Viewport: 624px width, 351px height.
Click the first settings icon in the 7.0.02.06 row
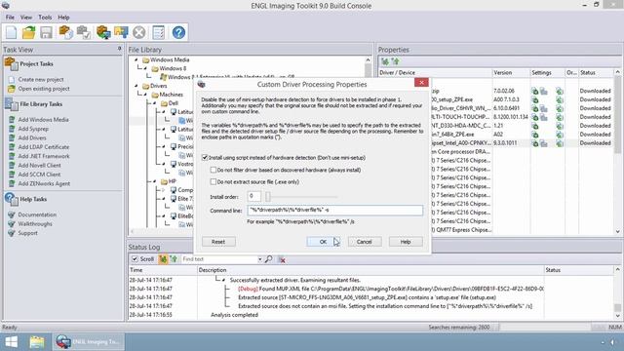(535, 91)
